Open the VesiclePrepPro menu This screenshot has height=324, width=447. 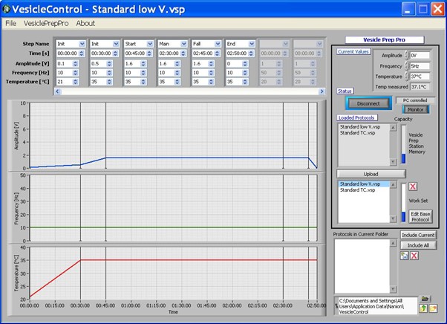[46, 23]
